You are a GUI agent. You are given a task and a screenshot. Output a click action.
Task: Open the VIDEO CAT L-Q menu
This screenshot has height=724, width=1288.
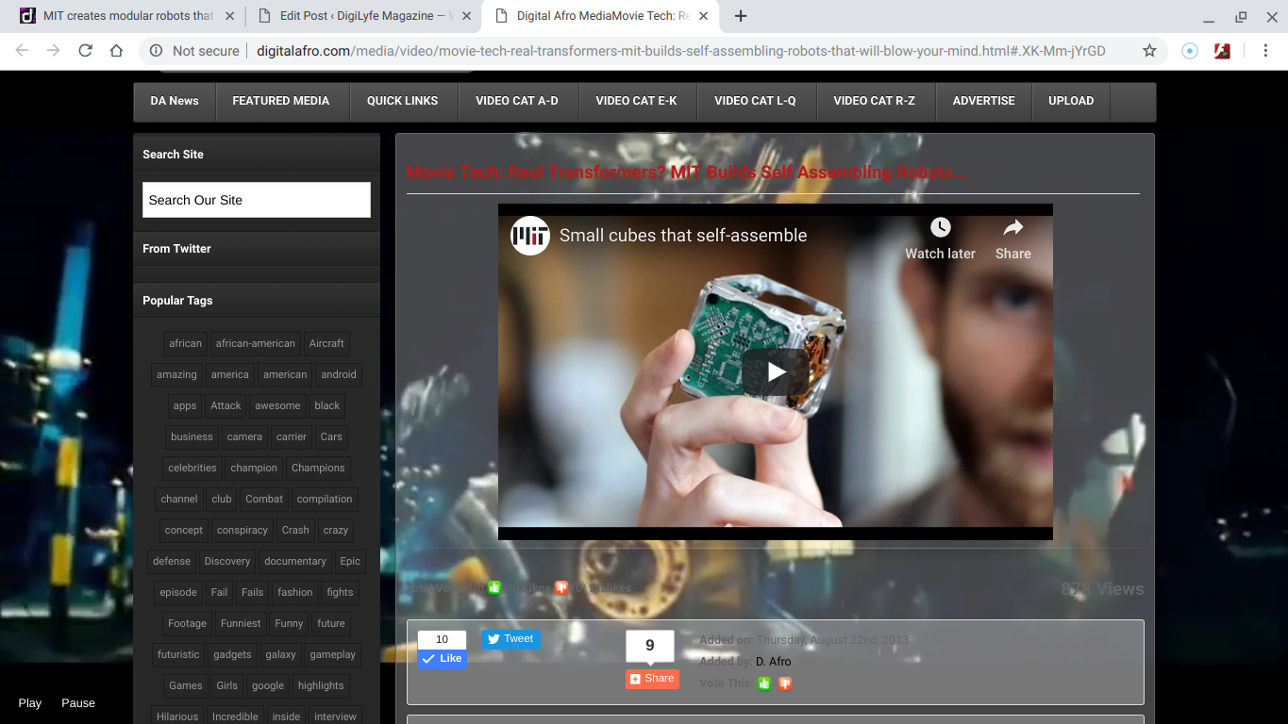755,101
